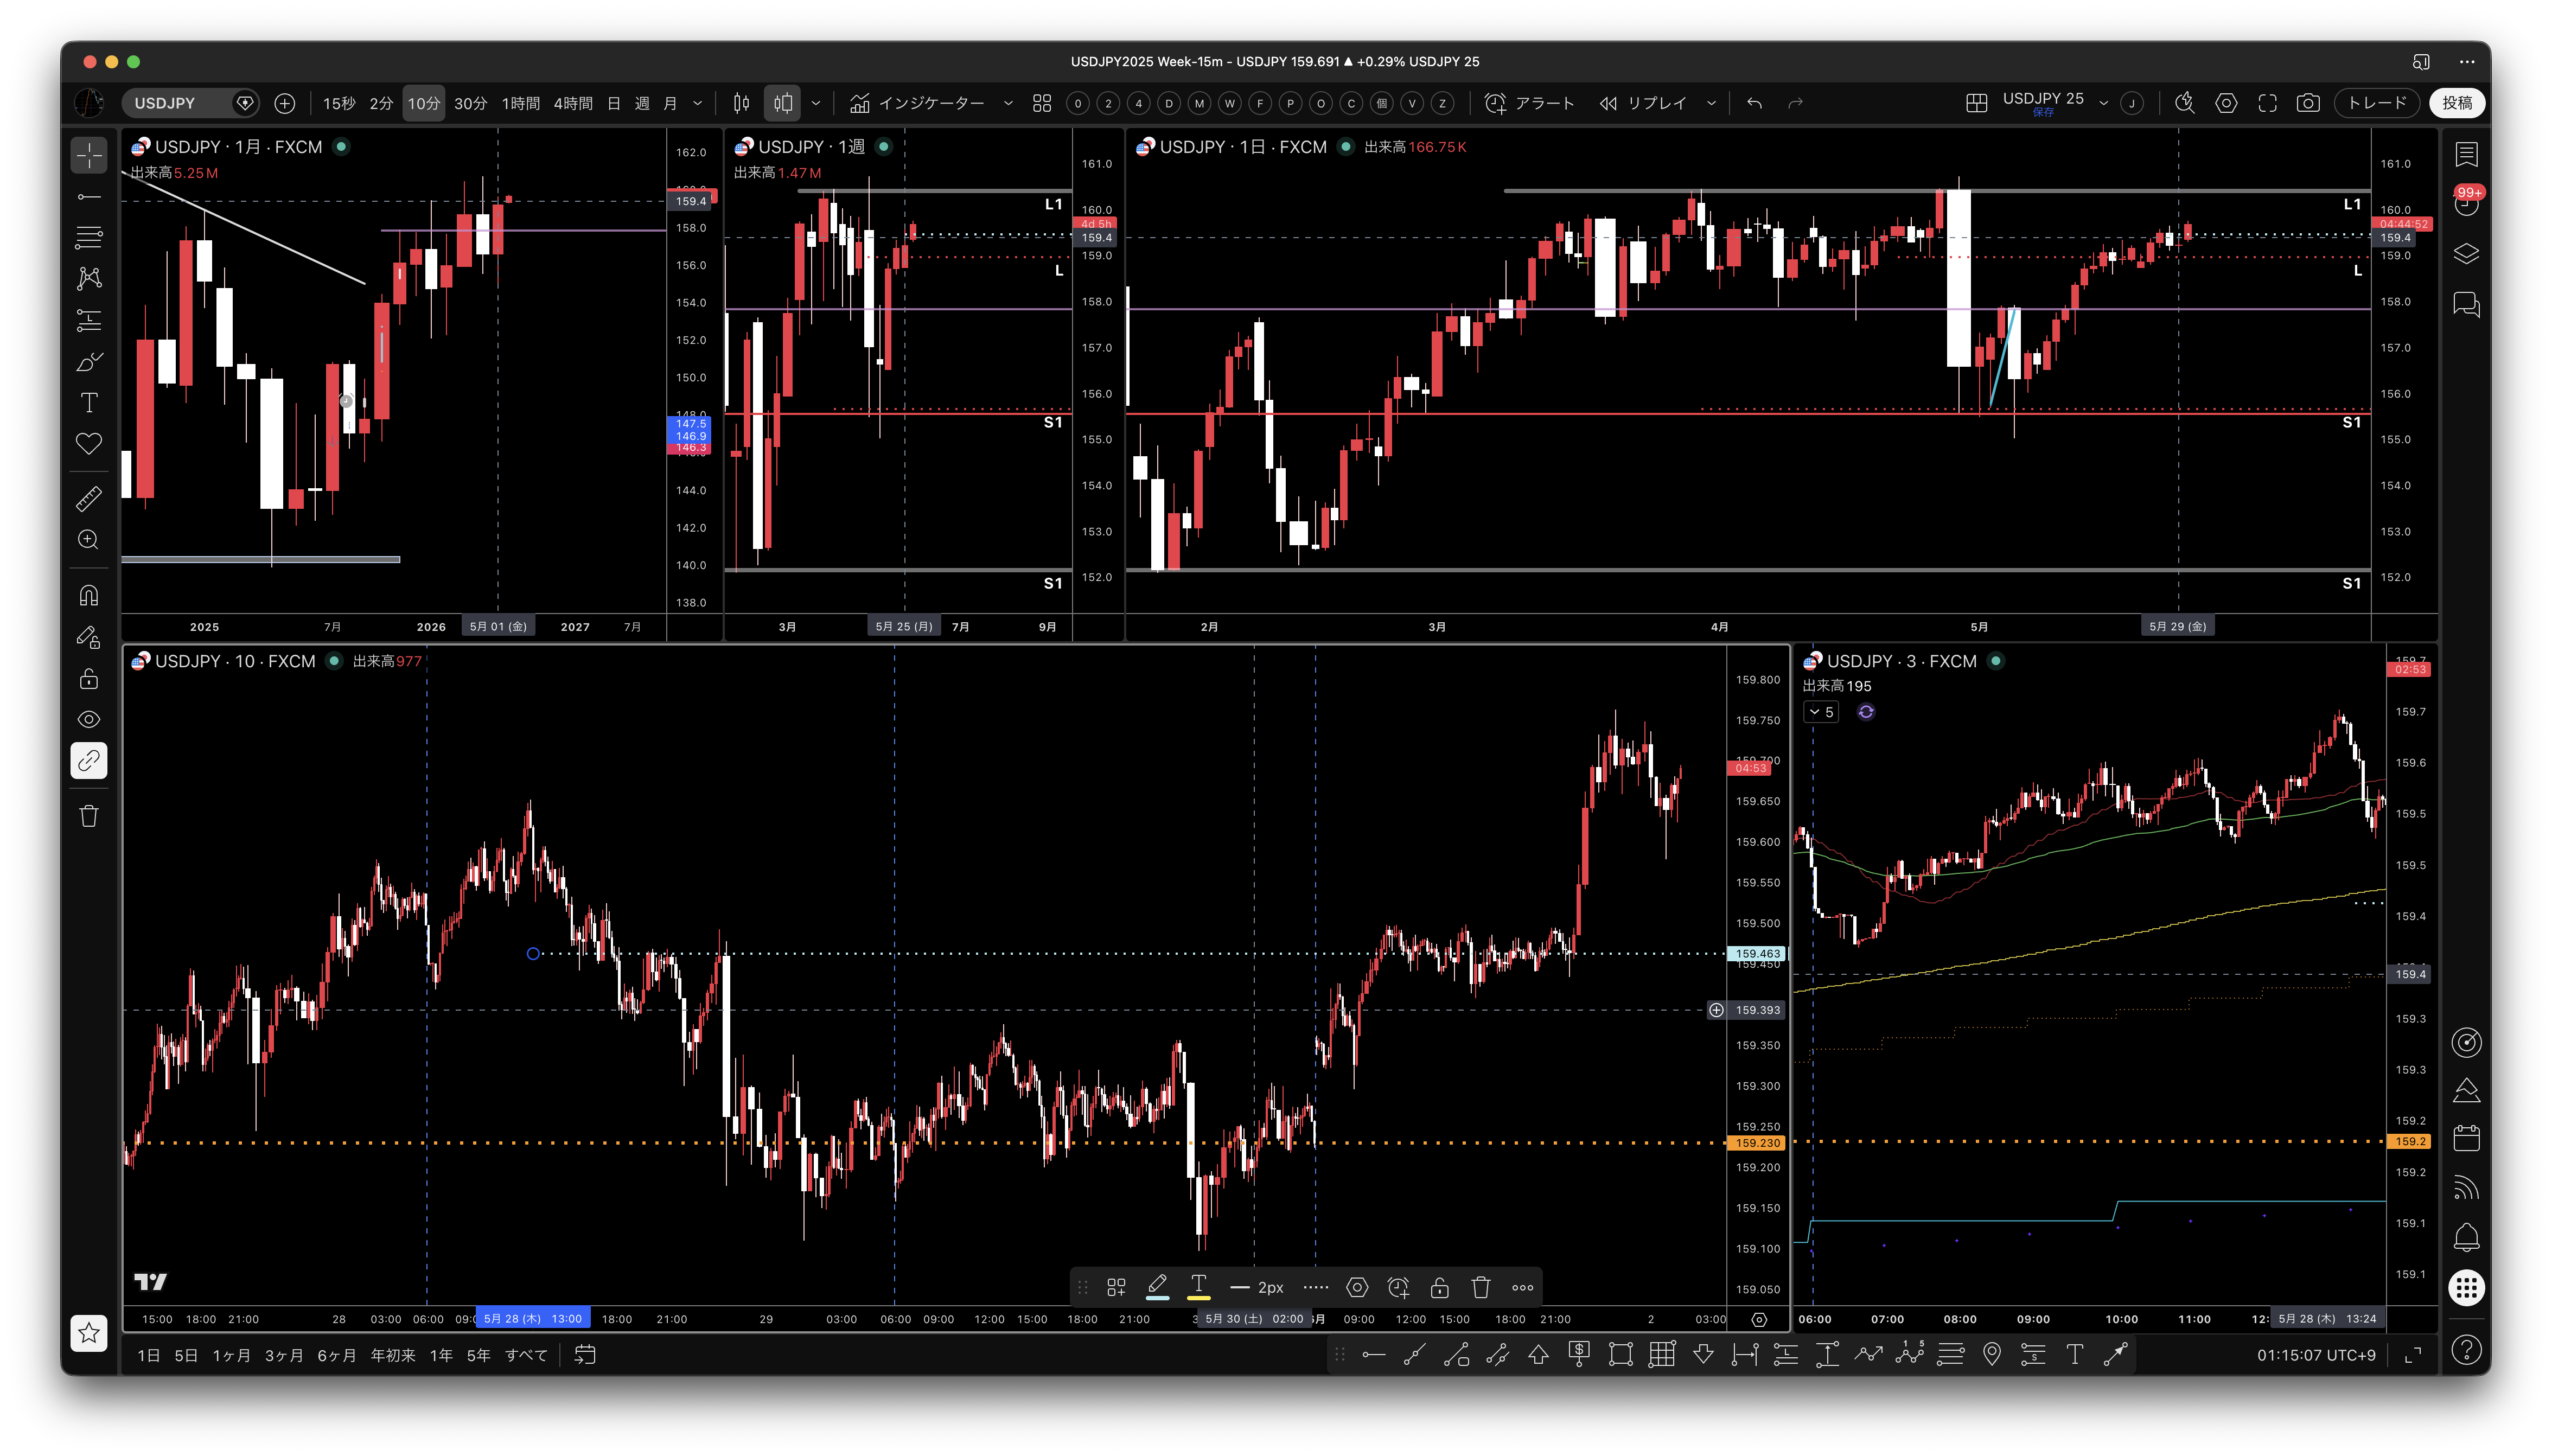Screen dimensions: 2552x1456
Task: Toggle hide drawings eye icon
Action: [x=89, y=720]
